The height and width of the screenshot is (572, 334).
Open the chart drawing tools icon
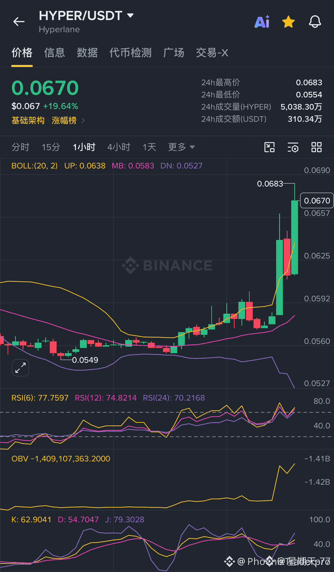point(269,147)
